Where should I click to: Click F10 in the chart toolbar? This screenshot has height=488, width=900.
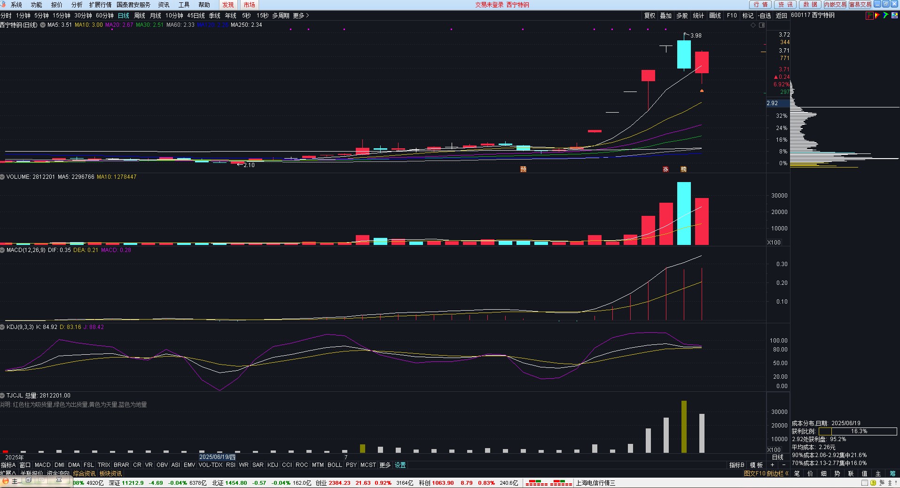(732, 15)
